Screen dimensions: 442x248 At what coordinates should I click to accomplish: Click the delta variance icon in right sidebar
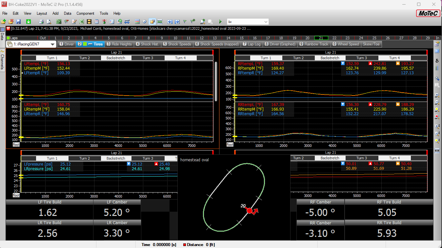point(437,61)
